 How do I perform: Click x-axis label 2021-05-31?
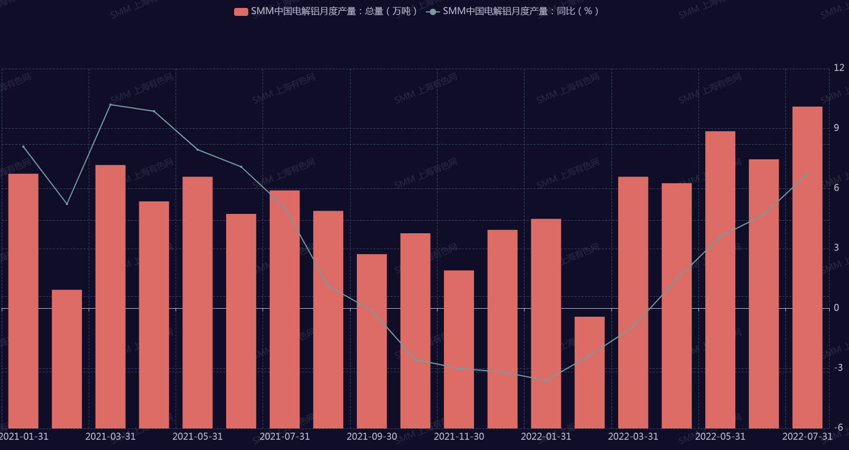(x=198, y=436)
